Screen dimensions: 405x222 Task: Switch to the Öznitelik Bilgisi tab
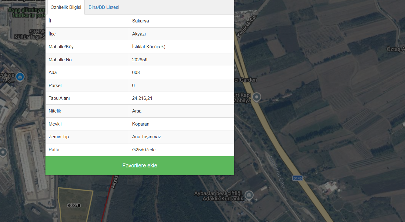66,7
